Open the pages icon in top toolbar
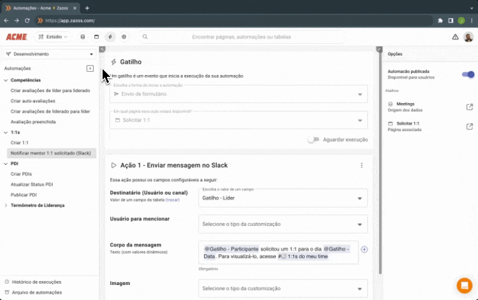This screenshot has width=478, height=300. (96, 37)
